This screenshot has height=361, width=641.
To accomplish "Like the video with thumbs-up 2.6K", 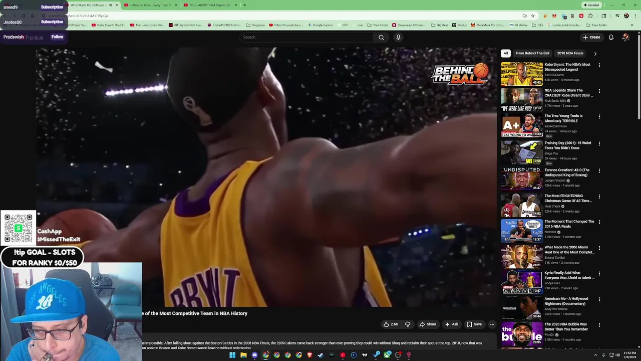I will pyautogui.click(x=391, y=324).
